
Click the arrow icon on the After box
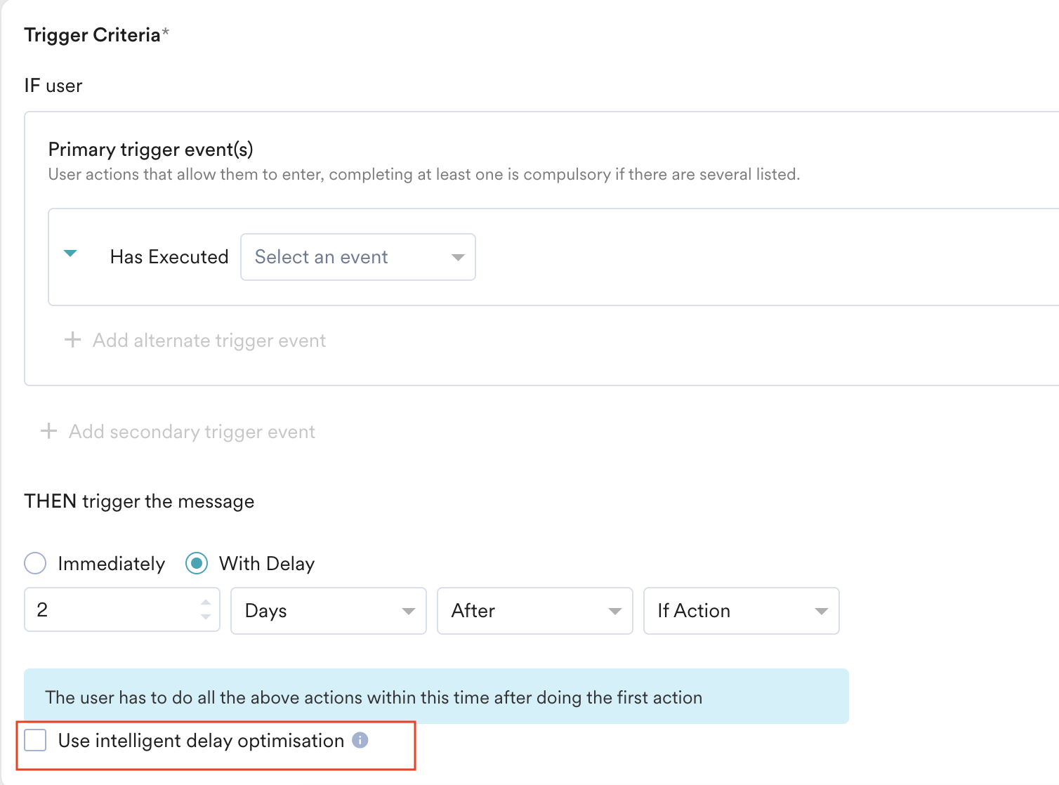614,612
